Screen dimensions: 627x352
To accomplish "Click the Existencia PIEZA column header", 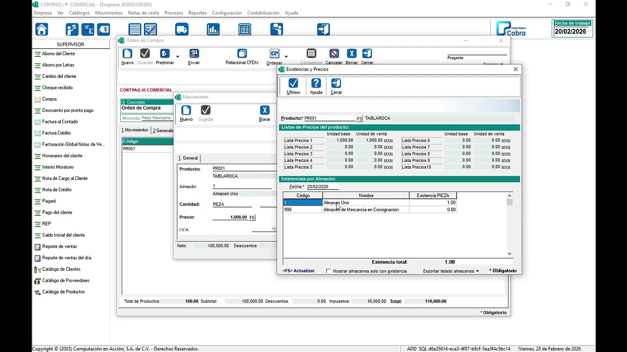I will 433,196.
